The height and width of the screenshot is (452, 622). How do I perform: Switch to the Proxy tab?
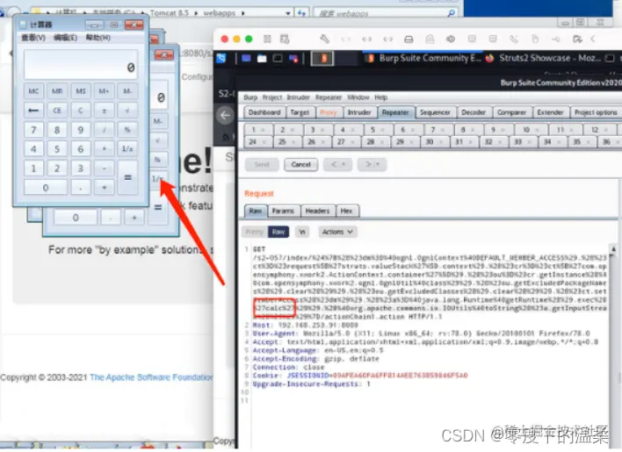pyautogui.click(x=328, y=112)
